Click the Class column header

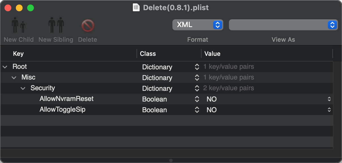tap(148, 54)
